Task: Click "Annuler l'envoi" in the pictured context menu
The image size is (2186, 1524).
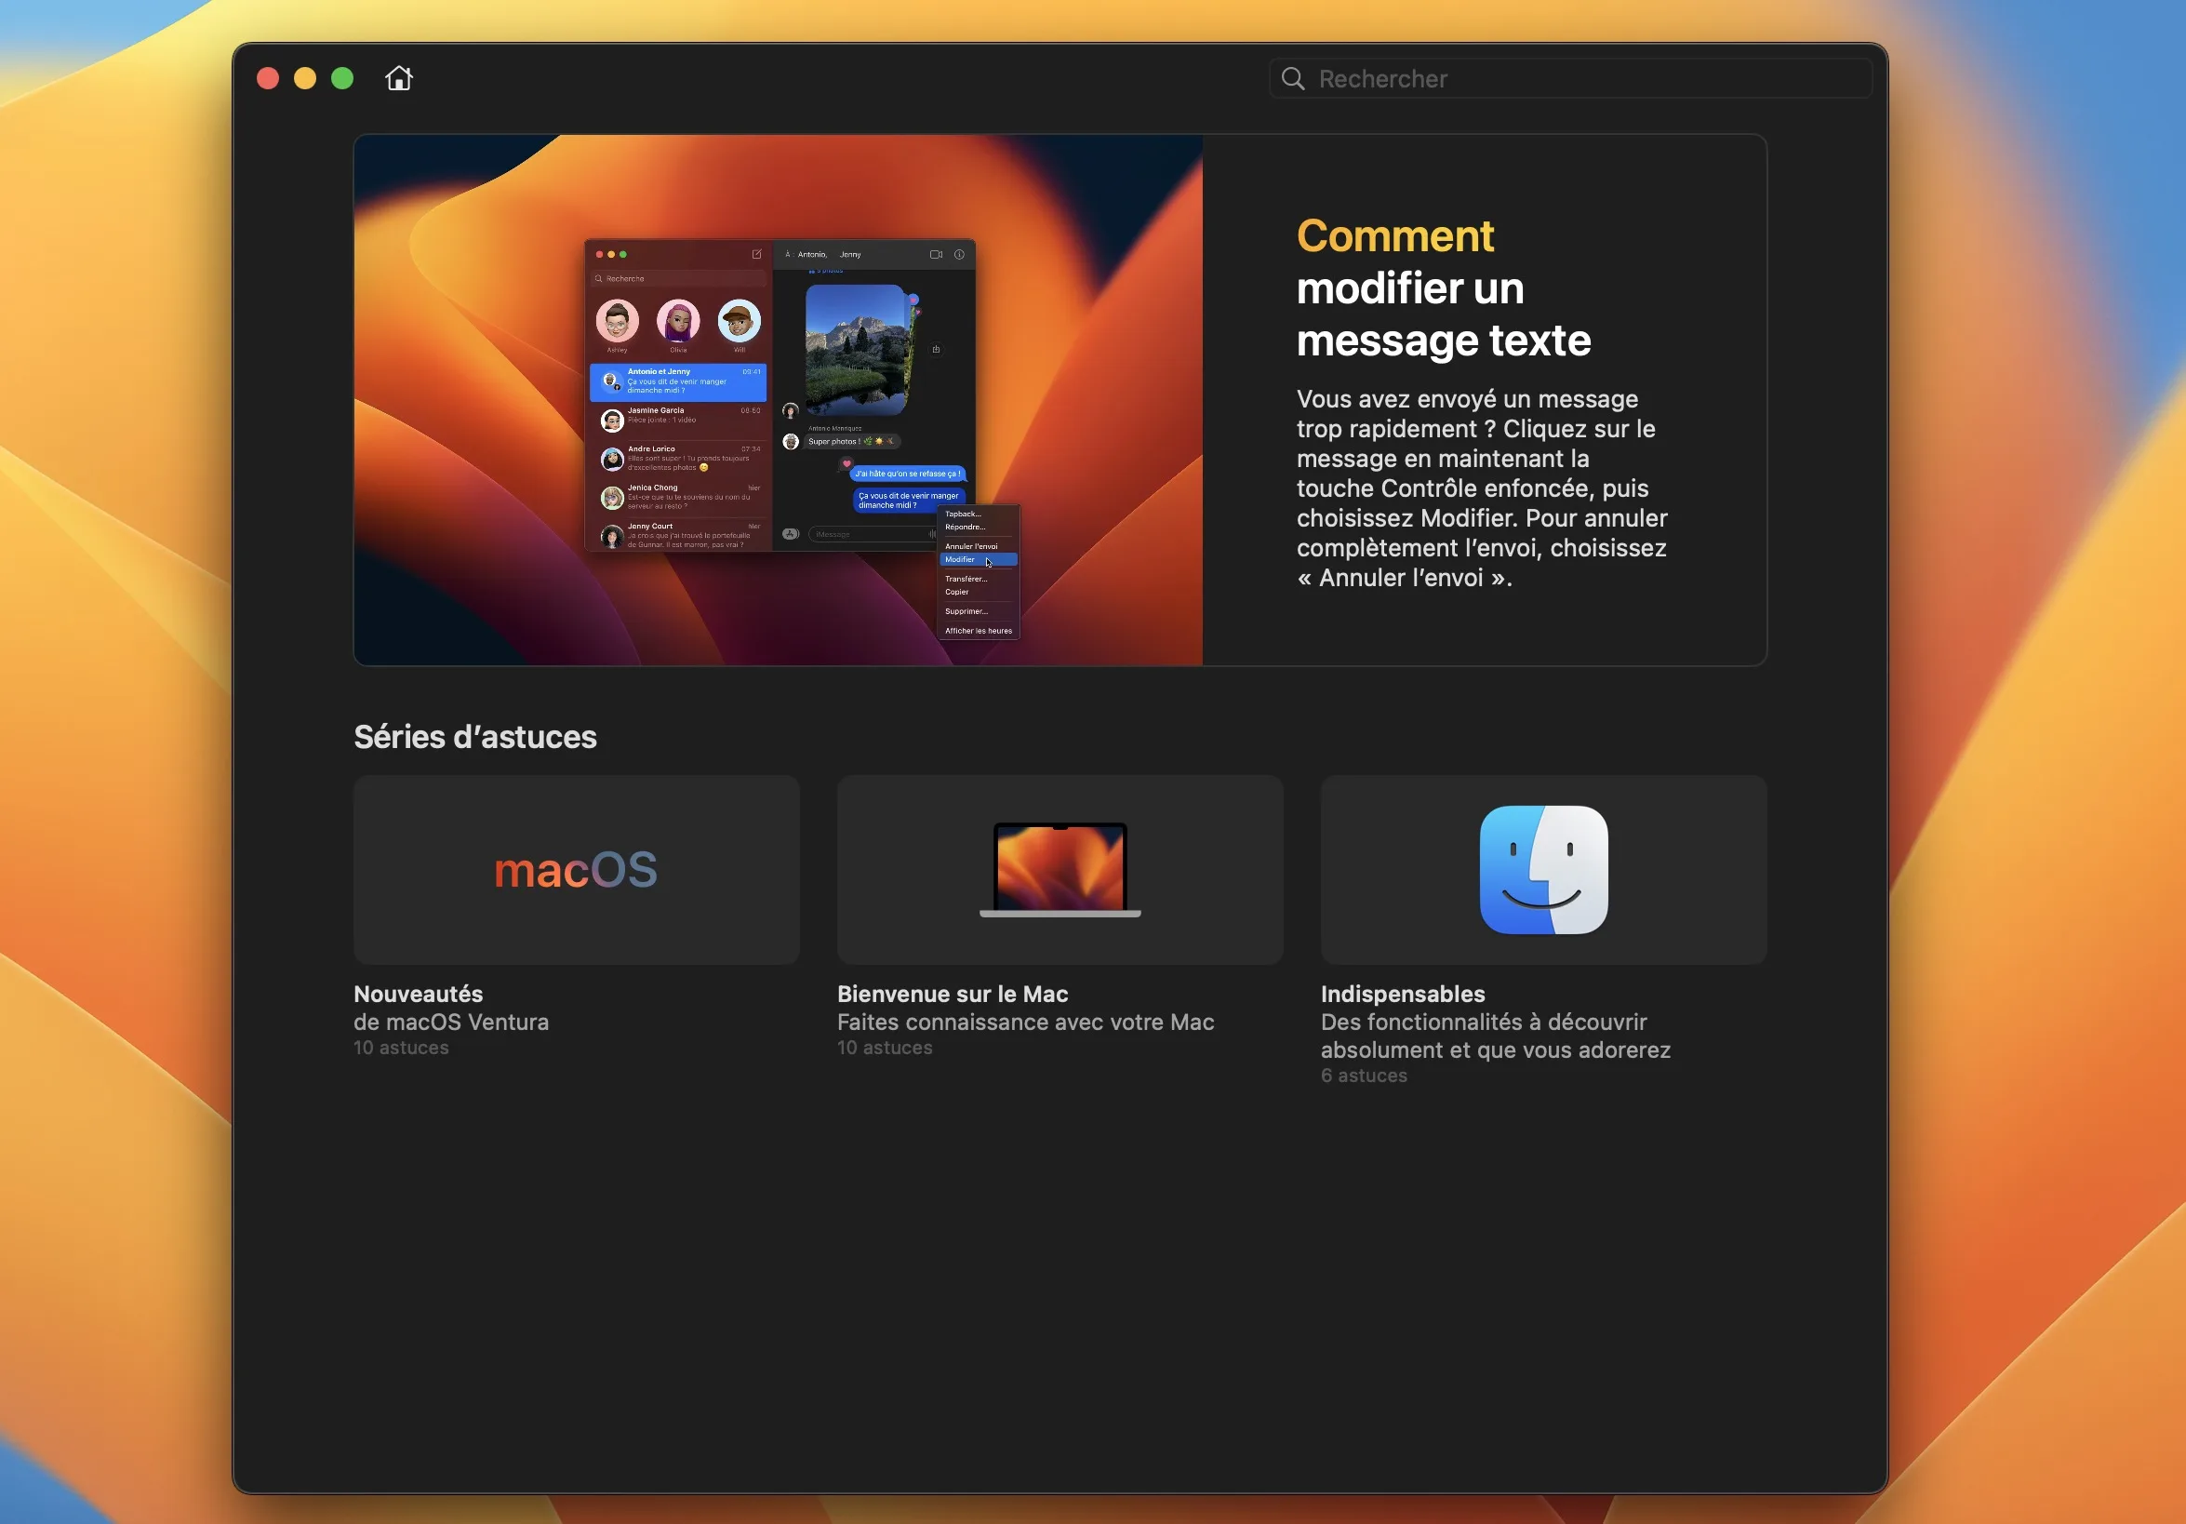Action: [970, 546]
